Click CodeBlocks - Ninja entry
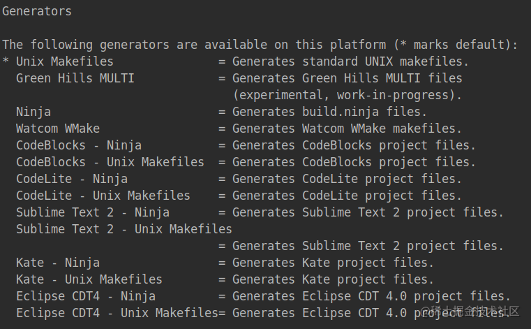Viewport: 531px width, 329px height. (x=79, y=145)
